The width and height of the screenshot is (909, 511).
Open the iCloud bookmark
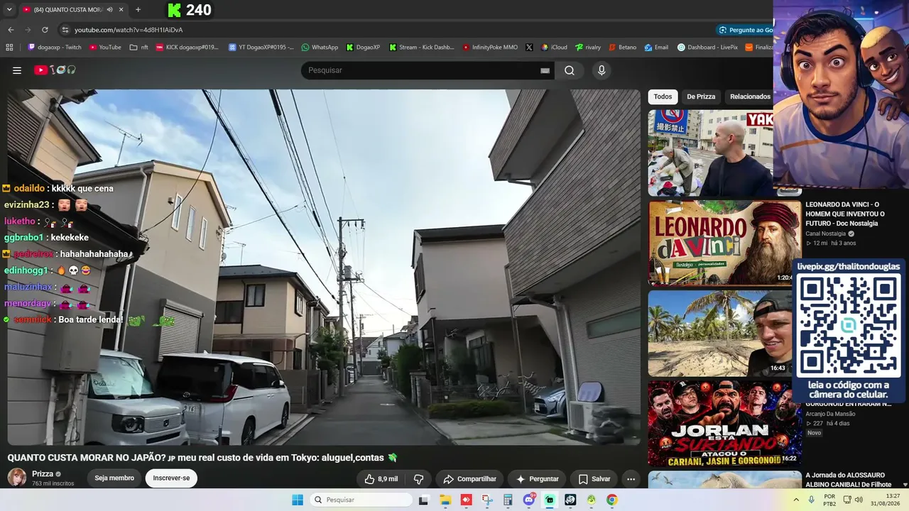coord(554,48)
